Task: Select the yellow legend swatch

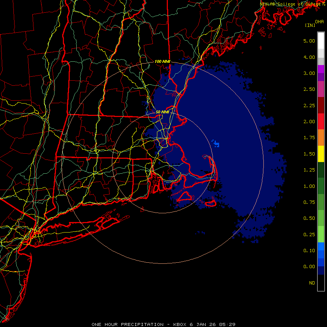Action: click(321, 154)
